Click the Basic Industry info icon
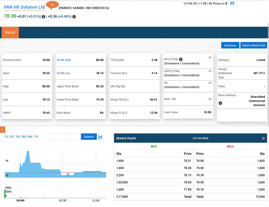 point(220,103)
